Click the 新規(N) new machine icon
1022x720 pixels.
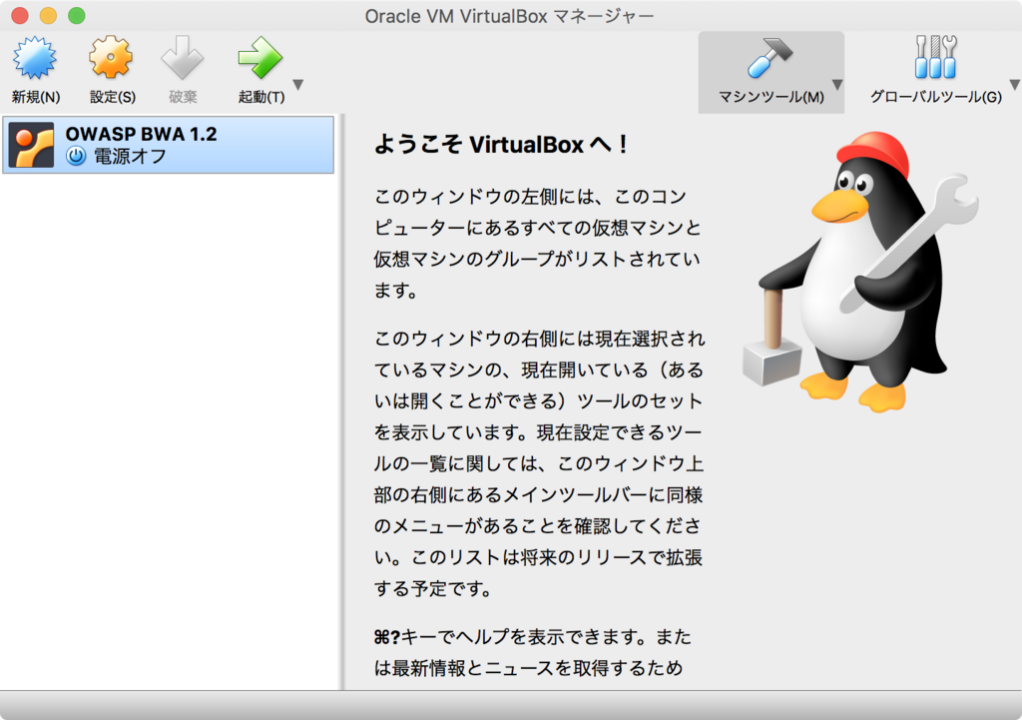tap(35, 58)
